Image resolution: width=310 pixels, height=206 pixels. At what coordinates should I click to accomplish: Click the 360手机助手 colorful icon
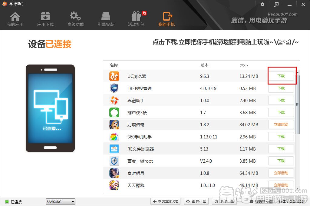click(x=114, y=137)
